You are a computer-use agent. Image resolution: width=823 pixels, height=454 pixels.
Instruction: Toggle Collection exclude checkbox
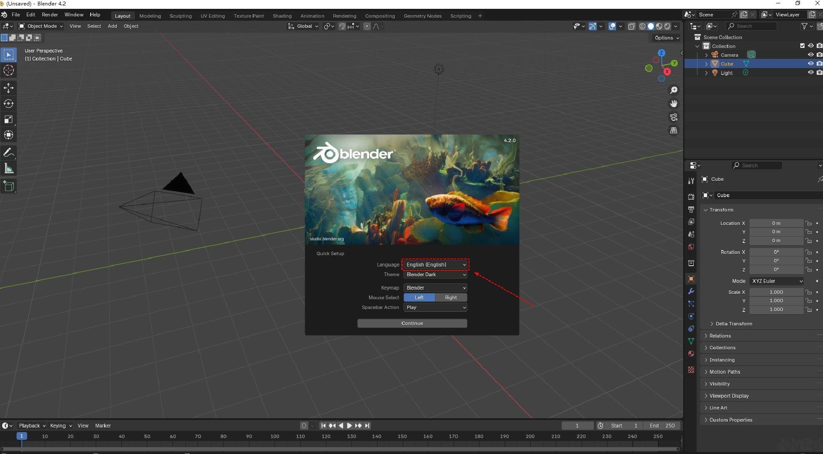[x=802, y=46]
